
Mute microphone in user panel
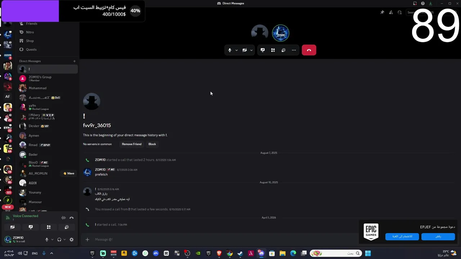[46, 240]
